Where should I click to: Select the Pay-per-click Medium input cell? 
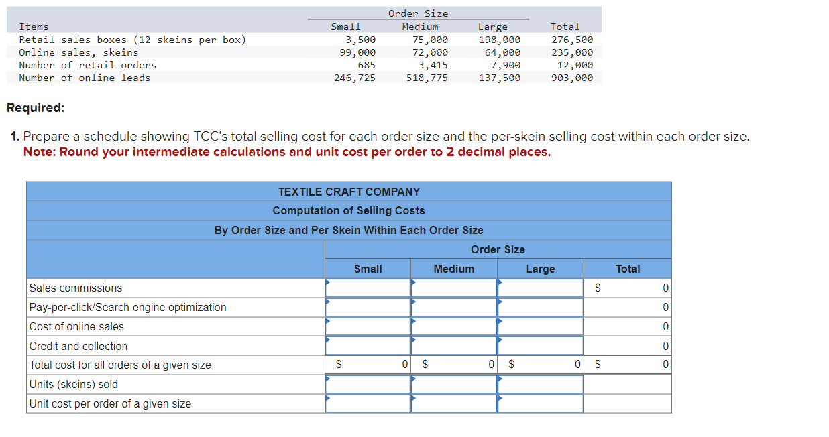[x=453, y=307]
